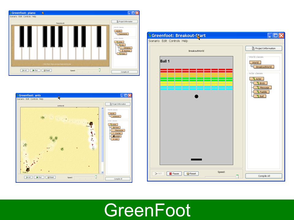Viewport: 294px width, 220px height.
Task: Run the piano scenario
Action: 35,70
